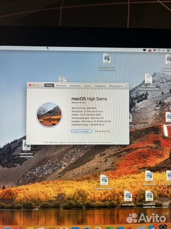The width and height of the screenshot is (171, 229).
Task: Click the Графика AMD Radeon line
Action: 91,121
